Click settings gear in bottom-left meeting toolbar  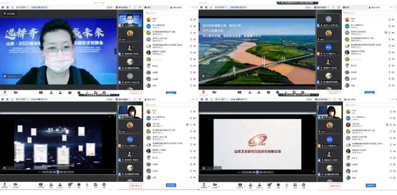pos(104,185)
